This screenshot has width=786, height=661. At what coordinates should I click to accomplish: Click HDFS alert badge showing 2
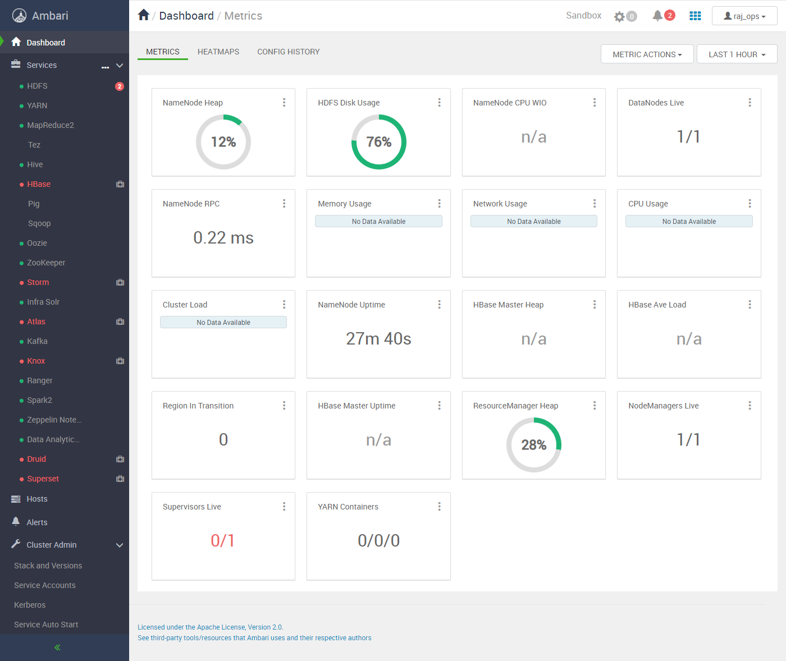tap(120, 86)
